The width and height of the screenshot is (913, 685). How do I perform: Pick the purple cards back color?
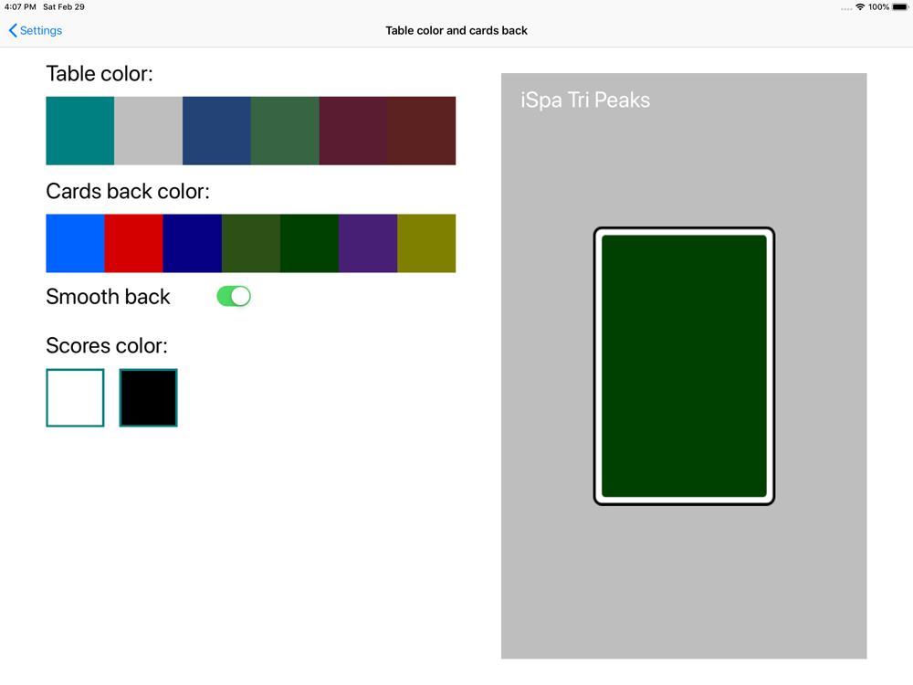(x=368, y=244)
